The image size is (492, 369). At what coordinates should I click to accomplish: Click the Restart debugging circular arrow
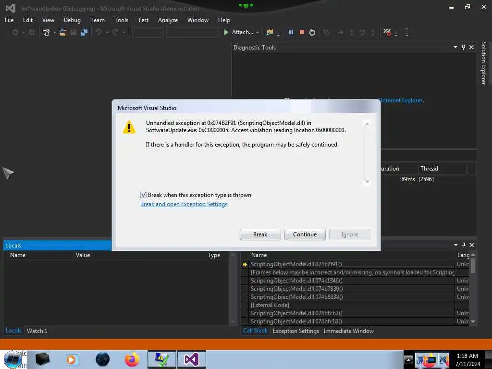tap(312, 32)
